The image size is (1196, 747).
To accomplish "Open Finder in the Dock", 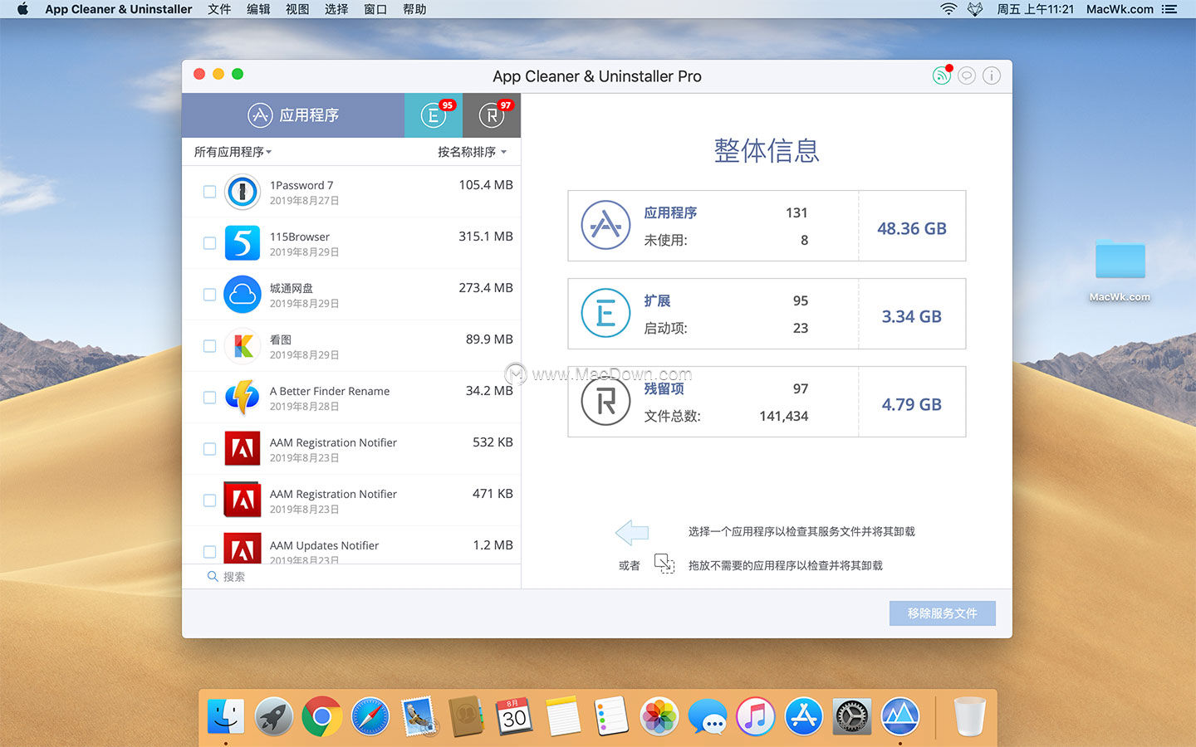I will tap(226, 716).
